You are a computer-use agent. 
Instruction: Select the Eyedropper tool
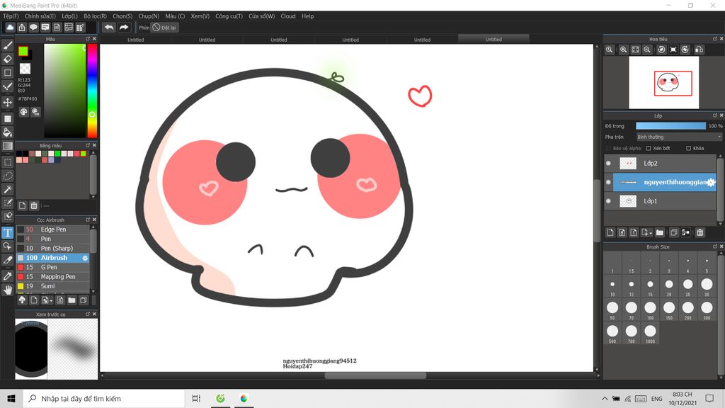[x=8, y=276]
